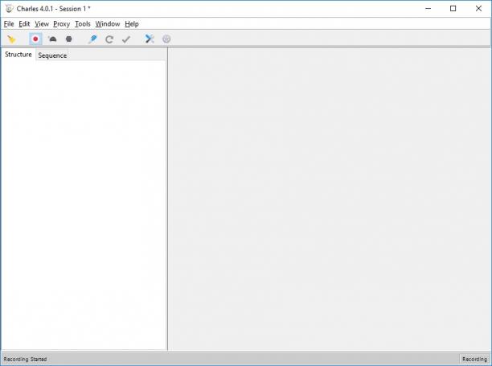Image resolution: width=492 pixels, height=366 pixels.
Task: Open the View menu
Action: [42, 24]
